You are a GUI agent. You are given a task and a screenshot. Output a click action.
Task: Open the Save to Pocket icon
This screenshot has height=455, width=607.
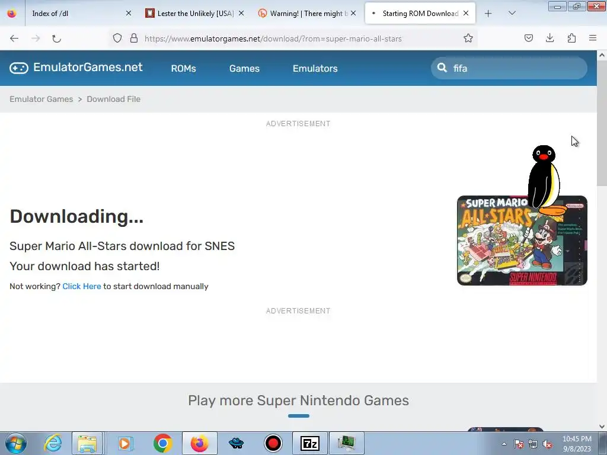point(528,39)
